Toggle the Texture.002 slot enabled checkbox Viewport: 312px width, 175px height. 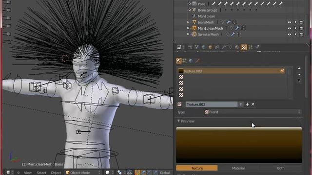[x=282, y=71]
